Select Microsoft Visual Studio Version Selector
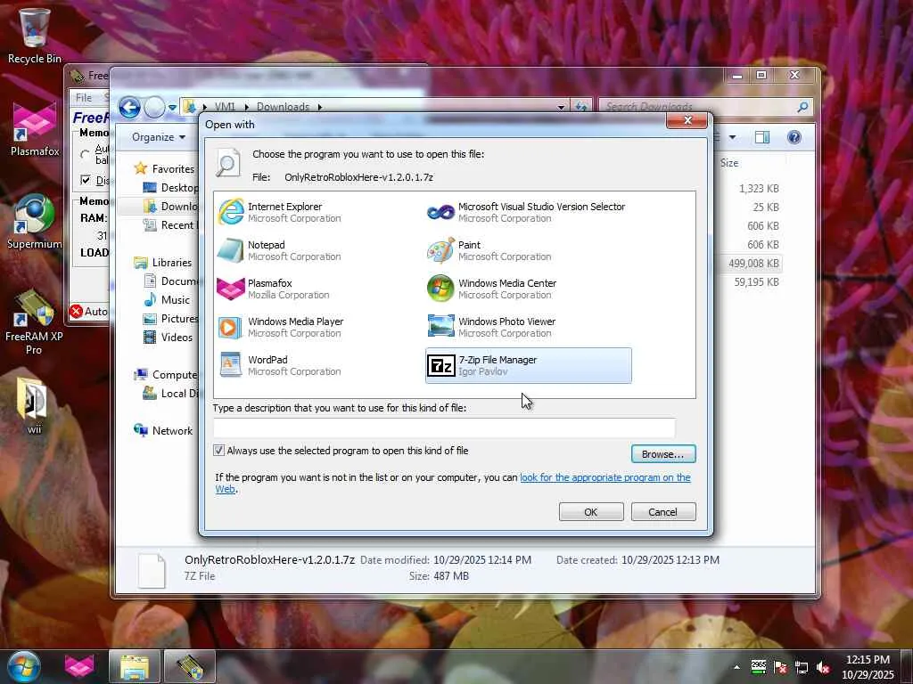This screenshot has width=913, height=684. 526,212
